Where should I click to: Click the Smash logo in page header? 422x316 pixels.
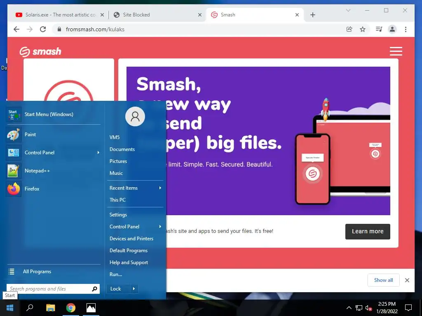[40, 51]
